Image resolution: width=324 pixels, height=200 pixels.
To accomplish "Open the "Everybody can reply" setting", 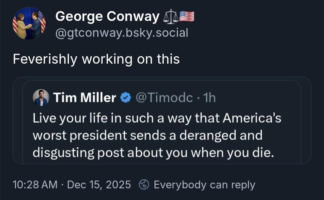I will click(204, 185).
